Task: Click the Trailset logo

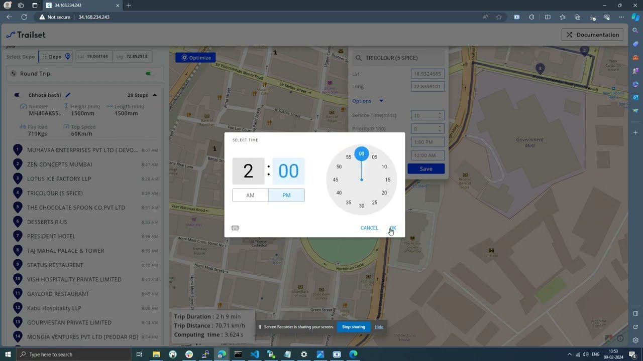Action: point(26,35)
